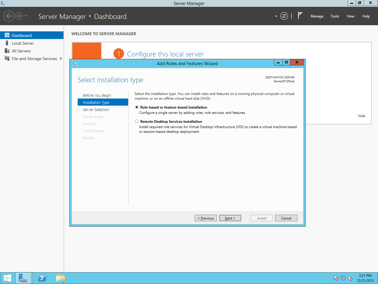
Task: Click the Select installation type heading
Action: click(110, 80)
